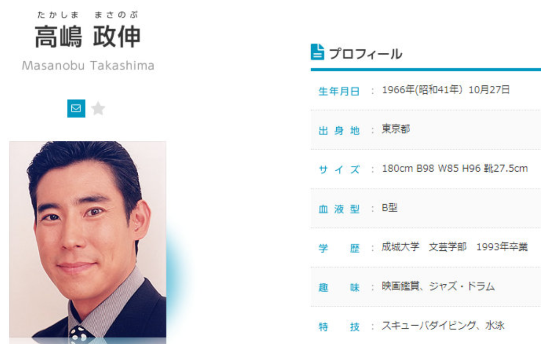
Task: Click the profile document icon
Action: 317,52
